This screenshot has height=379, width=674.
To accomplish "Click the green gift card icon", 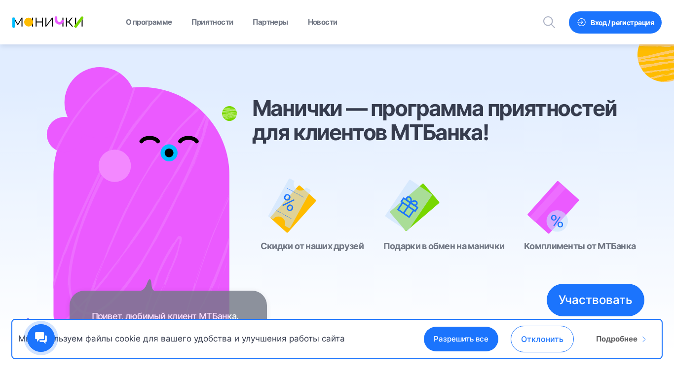I will [x=412, y=205].
